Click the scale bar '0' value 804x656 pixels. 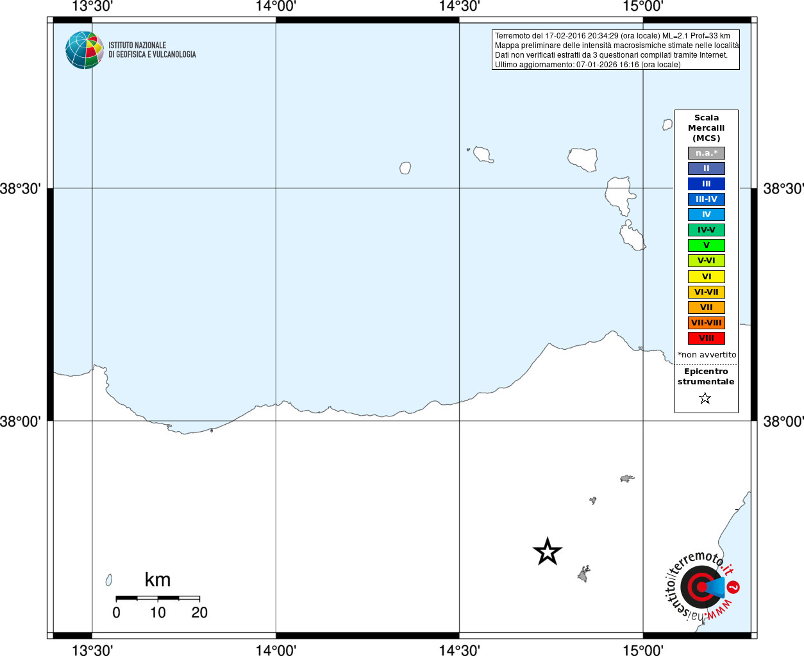pyautogui.click(x=116, y=612)
